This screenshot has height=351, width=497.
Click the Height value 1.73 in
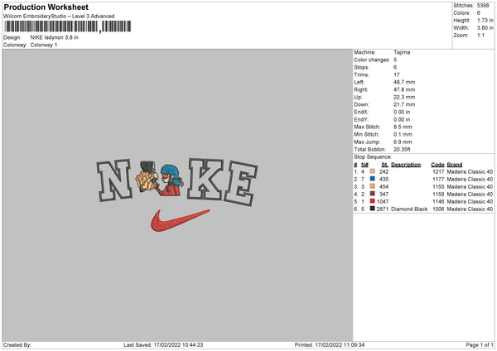485,20
